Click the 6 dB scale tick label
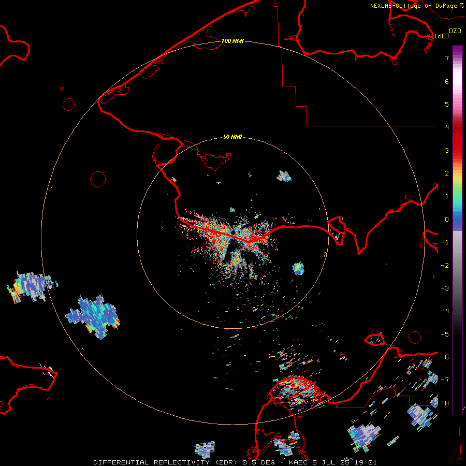The image size is (466, 466). [447, 81]
